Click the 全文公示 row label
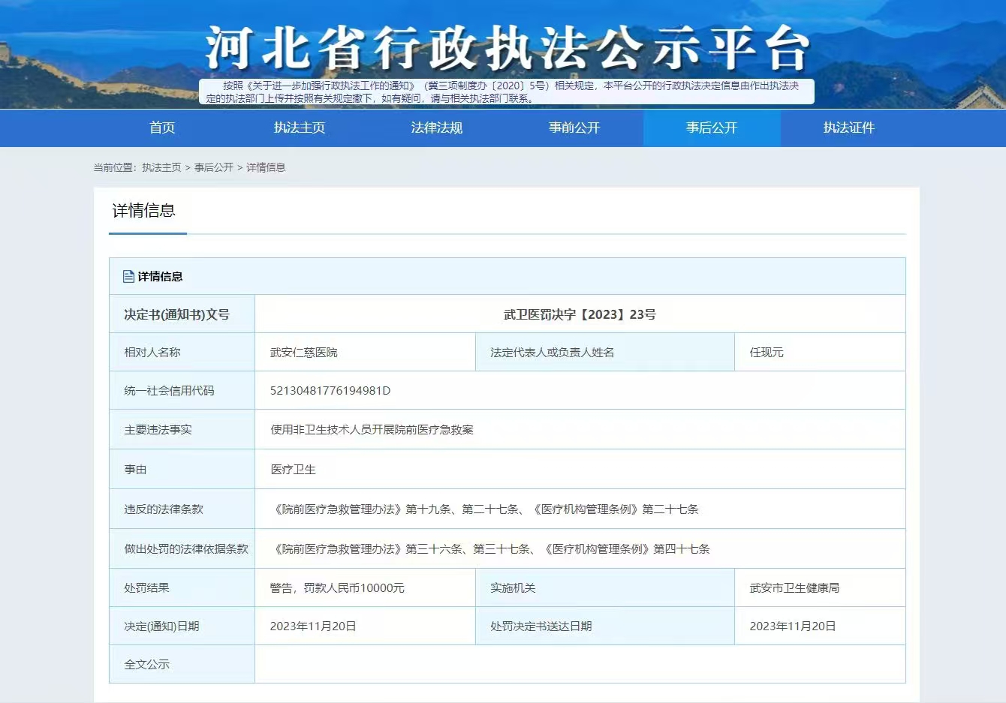 147,665
